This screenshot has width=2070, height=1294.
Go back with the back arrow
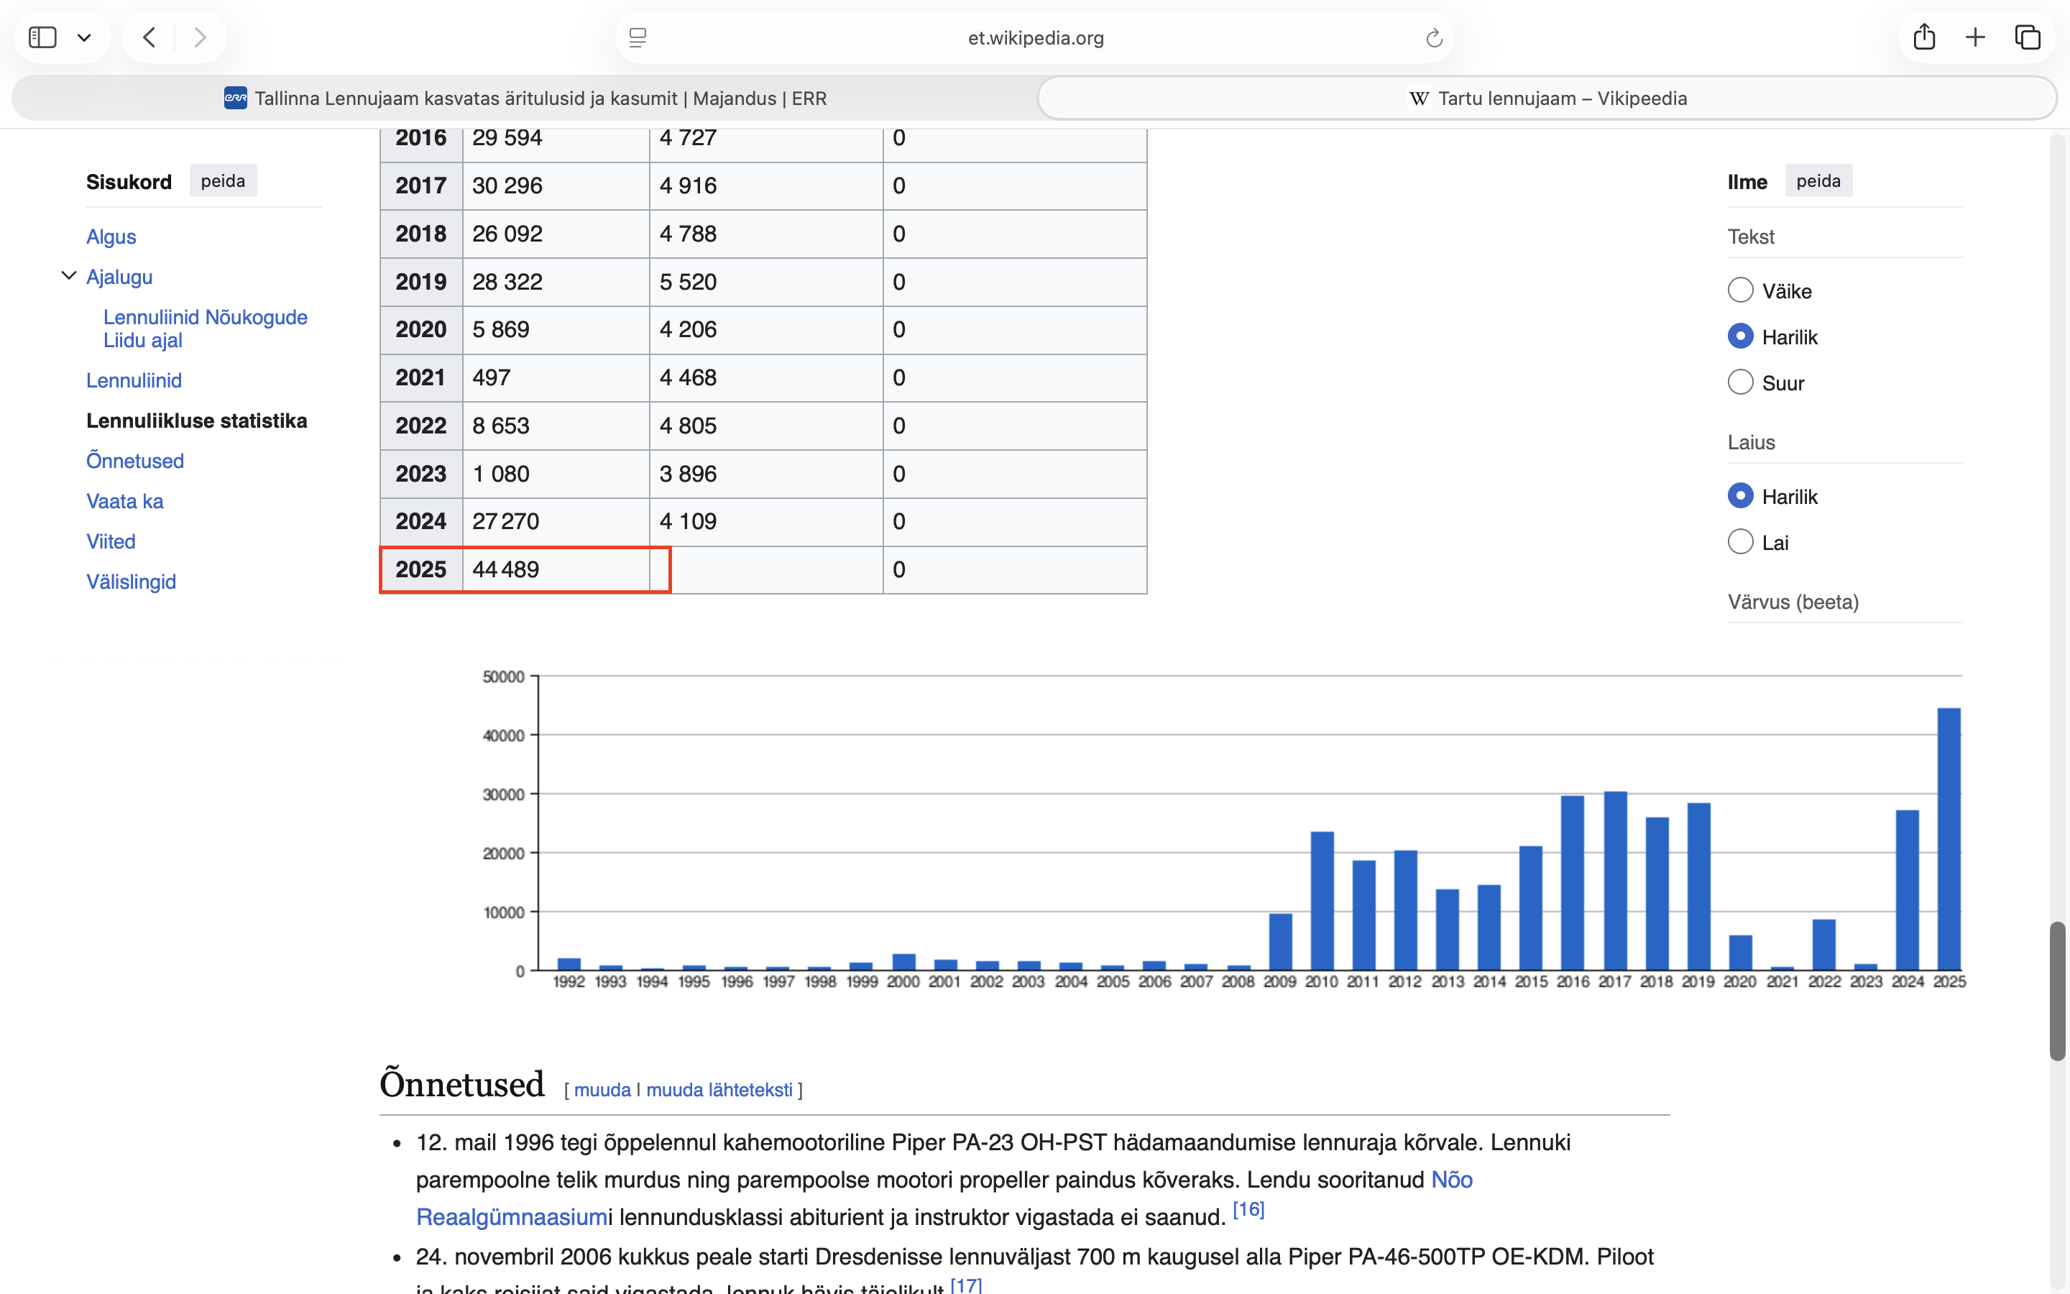coord(149,37)
